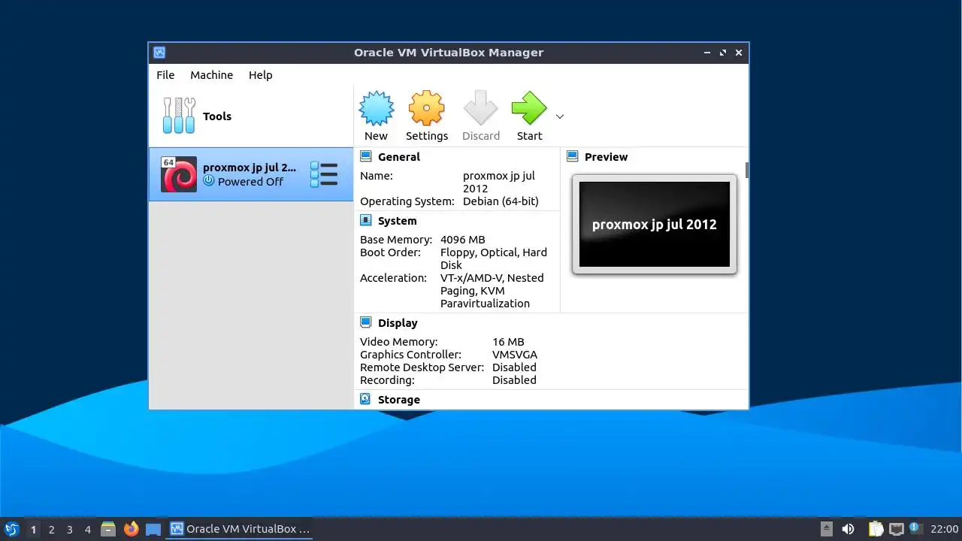This screenshot has width=962, height=541.
Task: Click the Boot Order label
Action: [x=389, y=252]
